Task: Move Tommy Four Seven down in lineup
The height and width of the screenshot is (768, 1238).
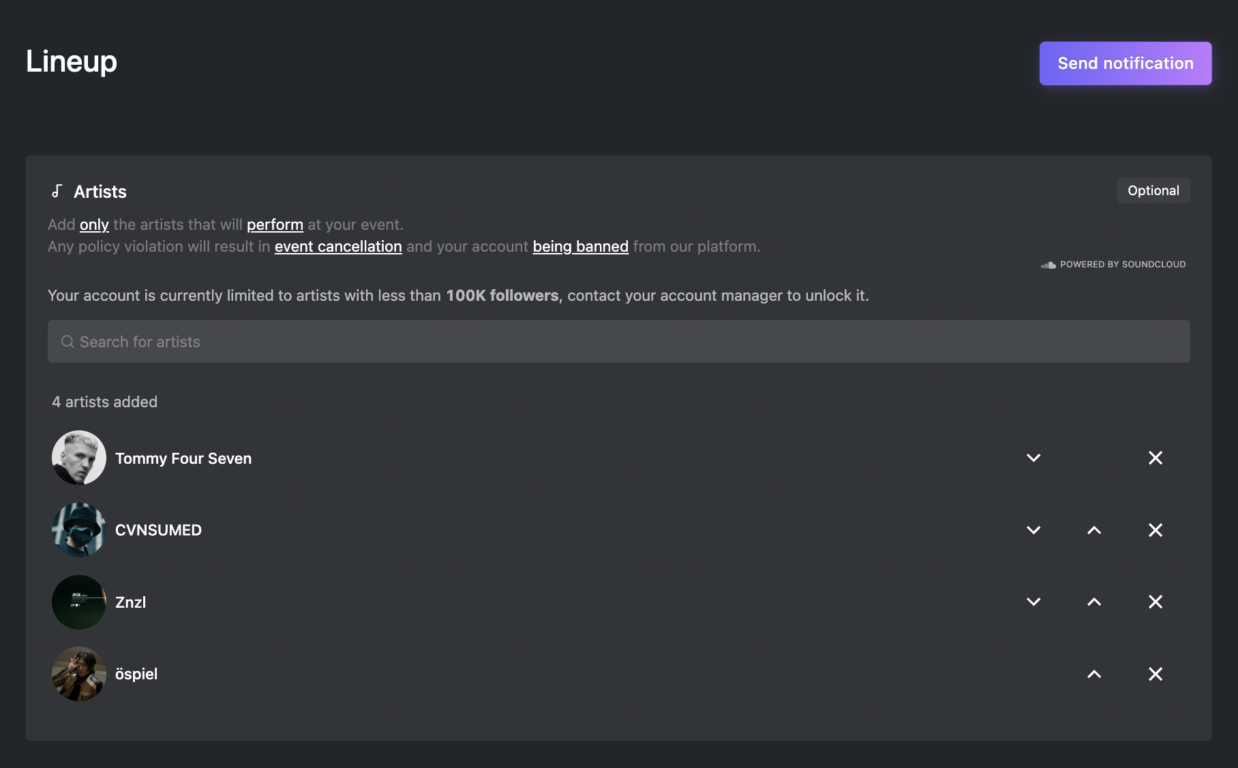Action: coord(1033,458)
